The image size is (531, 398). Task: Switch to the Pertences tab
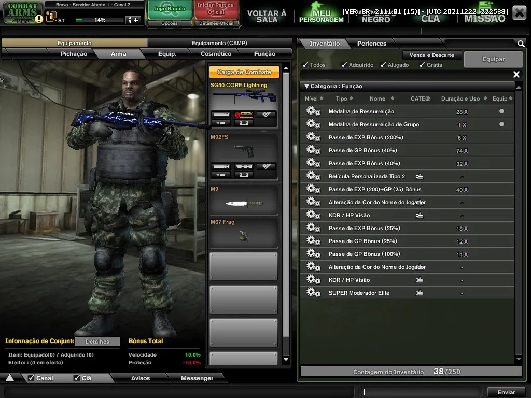pyautogui.click(x=371, y=44)
